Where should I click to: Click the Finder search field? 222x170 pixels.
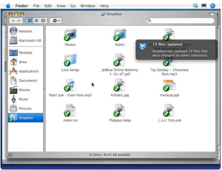tap(180, 21)
